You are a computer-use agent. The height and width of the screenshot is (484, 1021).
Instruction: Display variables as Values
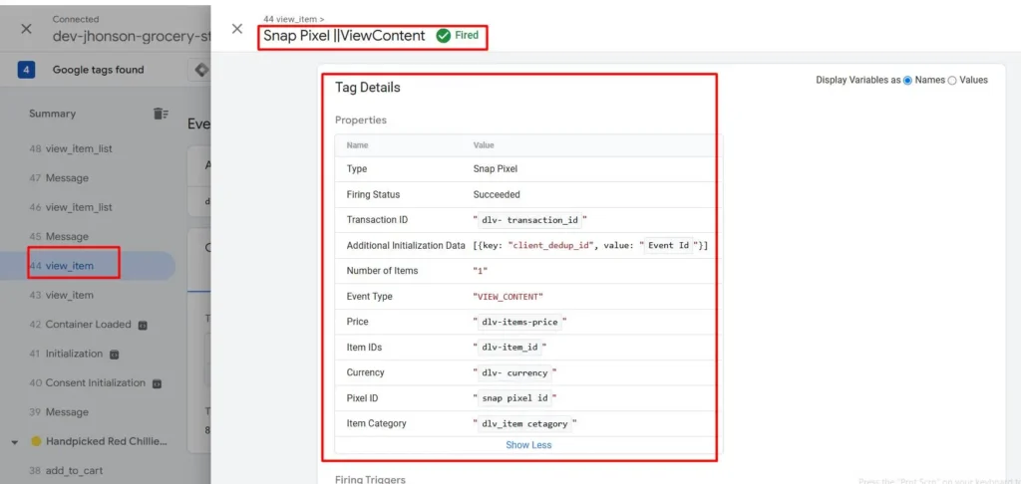(952, 80)
